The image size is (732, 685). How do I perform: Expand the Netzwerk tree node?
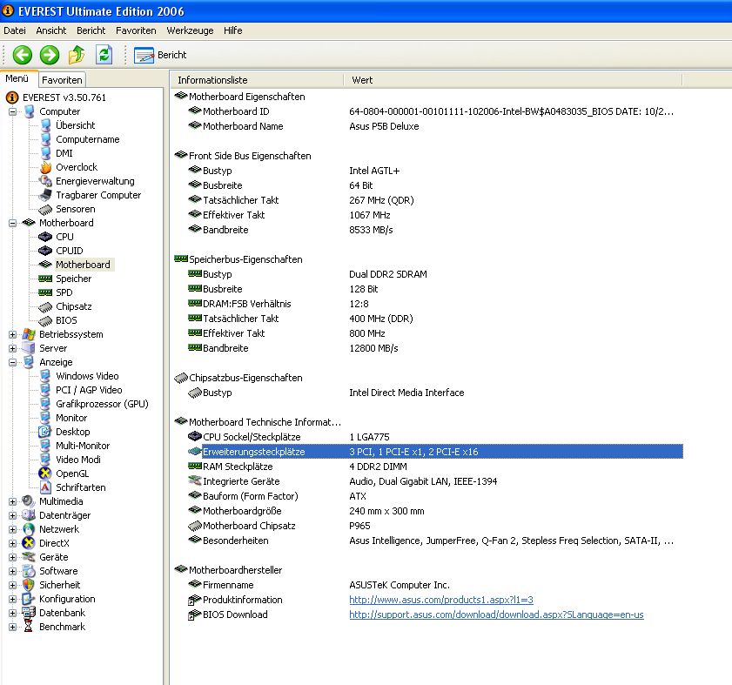point(12,529)
